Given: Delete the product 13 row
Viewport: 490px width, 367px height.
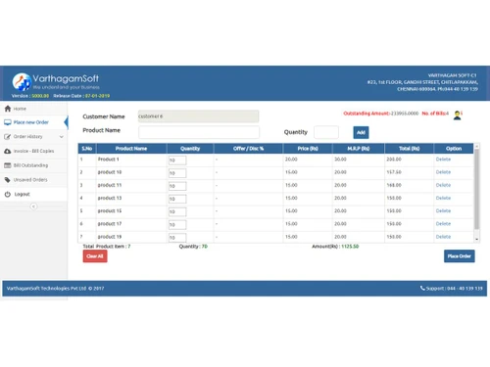Looking at the screenshot, I should [443, 198].
